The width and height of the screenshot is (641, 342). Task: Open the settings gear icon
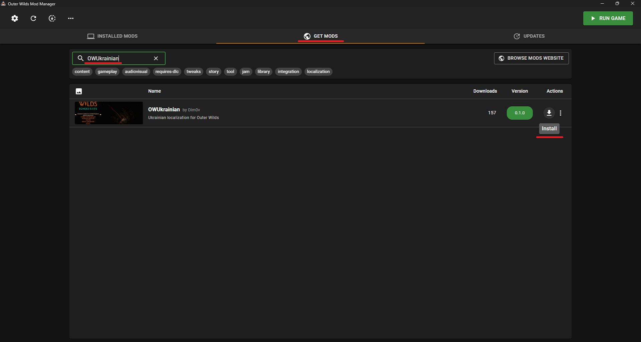click(15, 18)
